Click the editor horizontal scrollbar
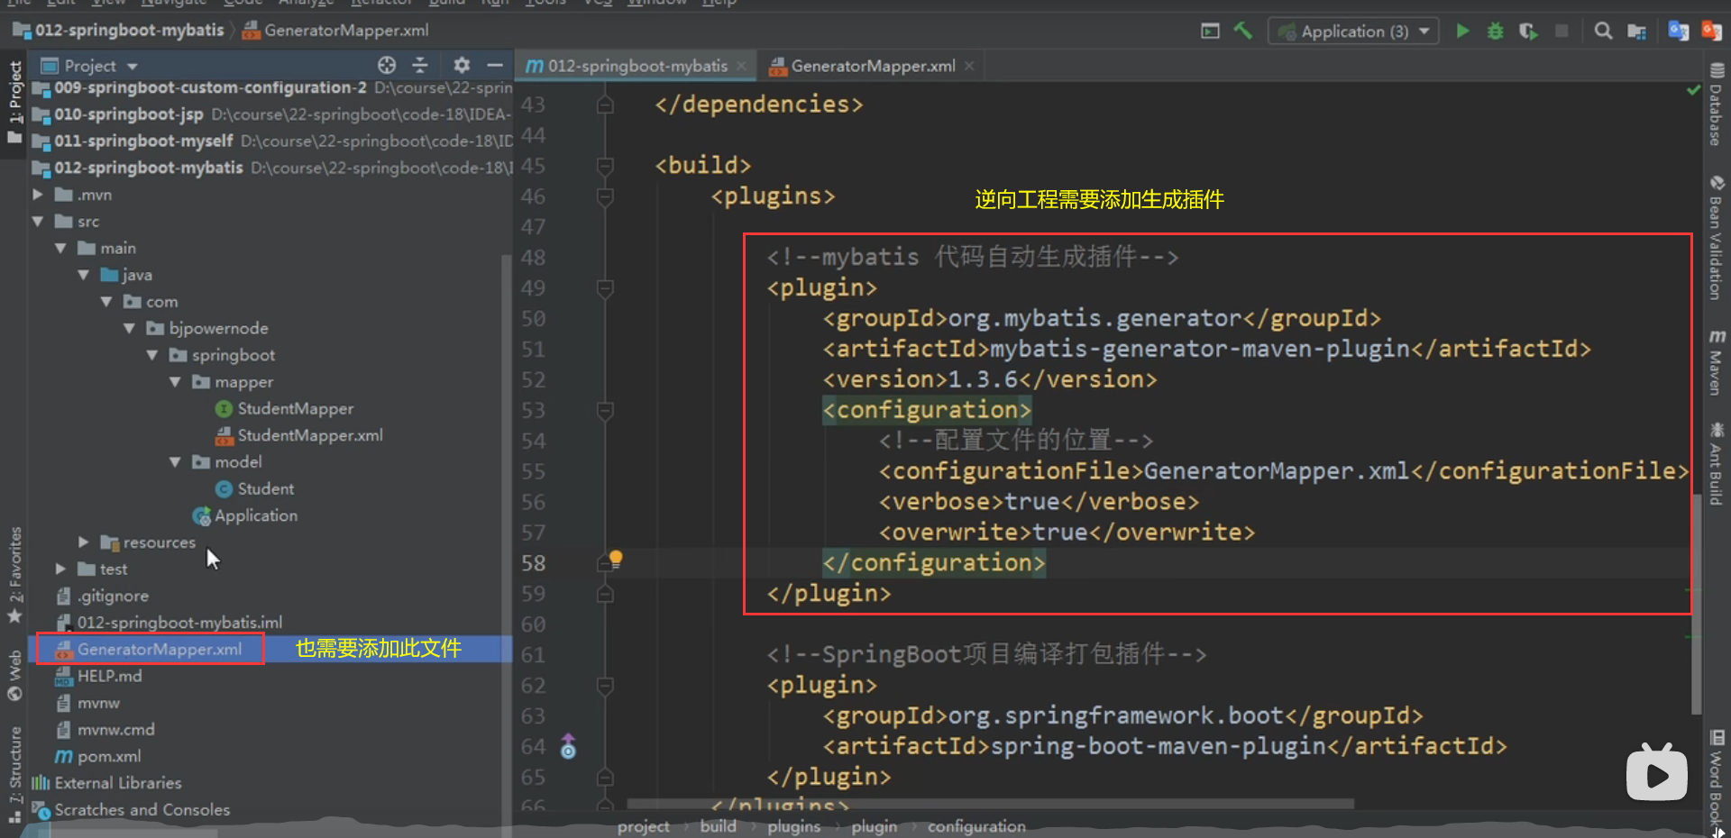Image resolution: width=1731 pixels, height=838 pixels. [990, 803]
